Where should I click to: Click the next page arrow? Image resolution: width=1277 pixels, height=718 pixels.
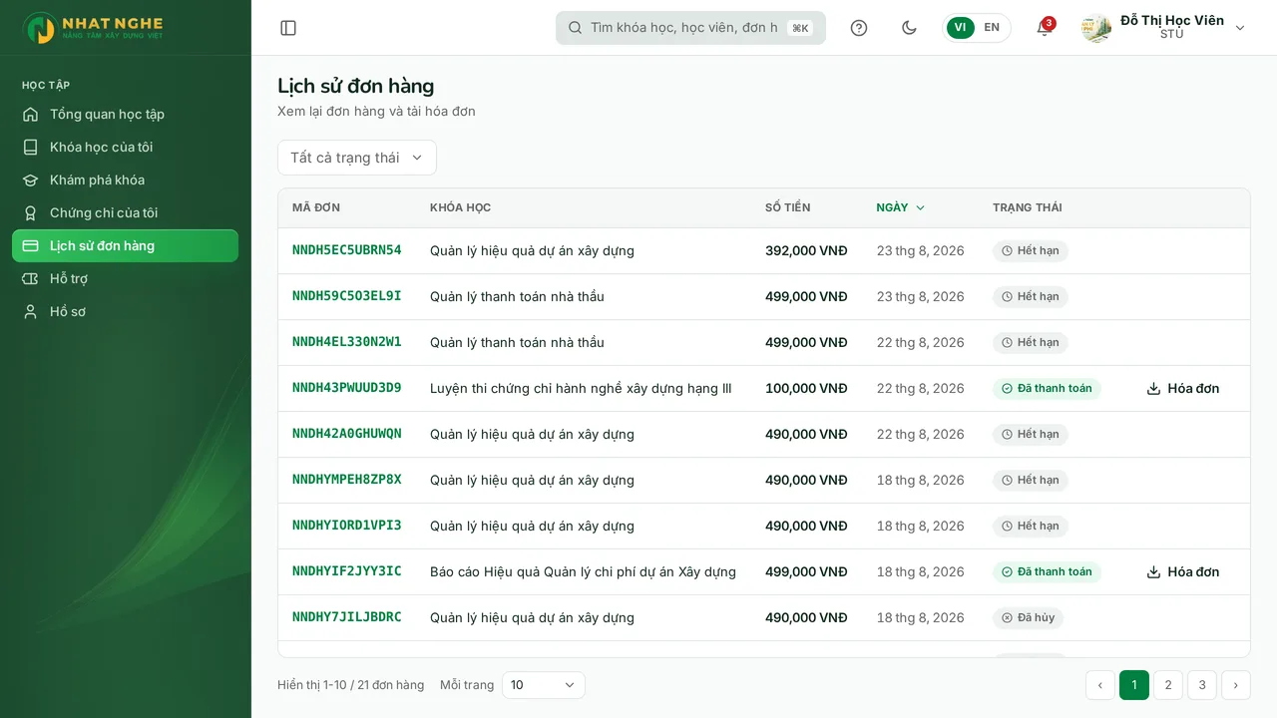[1236, 685]
